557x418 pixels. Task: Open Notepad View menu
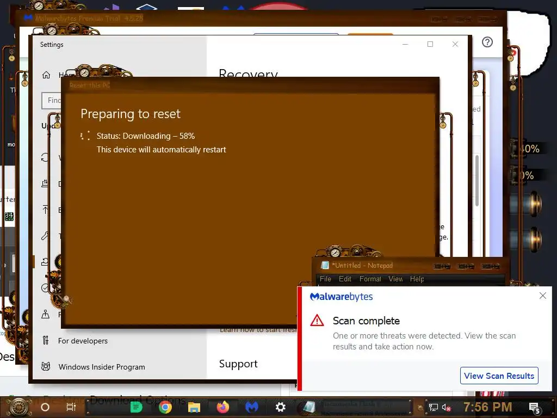tap(395, 279)
